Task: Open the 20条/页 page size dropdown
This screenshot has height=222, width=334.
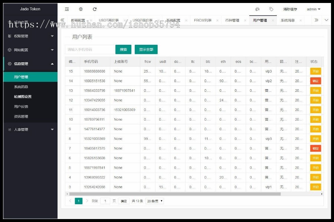Action: (x=154, y=201)
